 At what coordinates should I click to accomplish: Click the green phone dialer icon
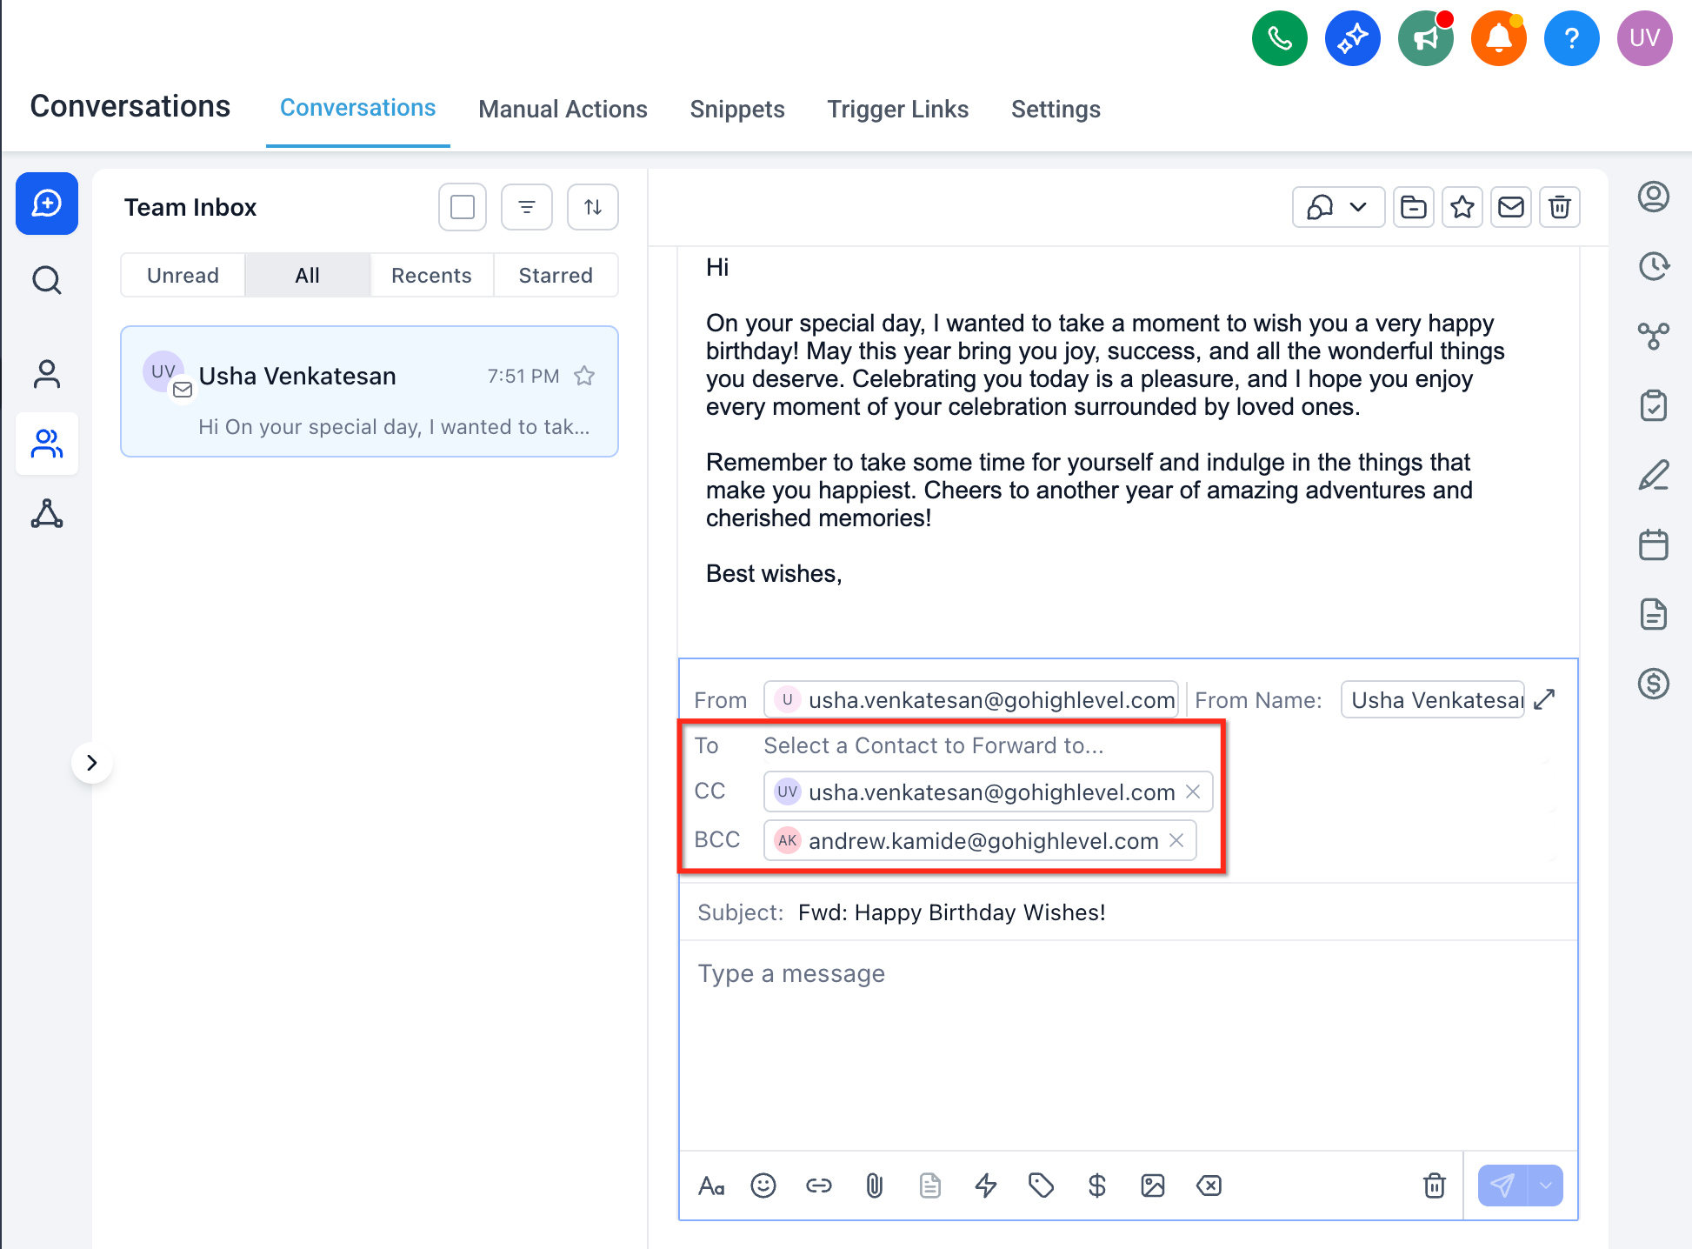(x=1279, y=39)
